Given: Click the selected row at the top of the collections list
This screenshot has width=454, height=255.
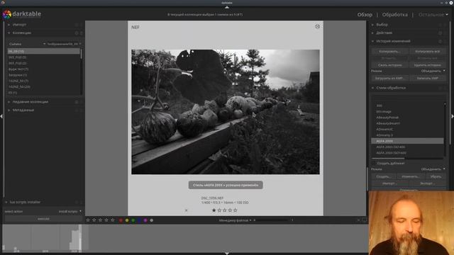Looking at the screenshot, I should point(43,51).
